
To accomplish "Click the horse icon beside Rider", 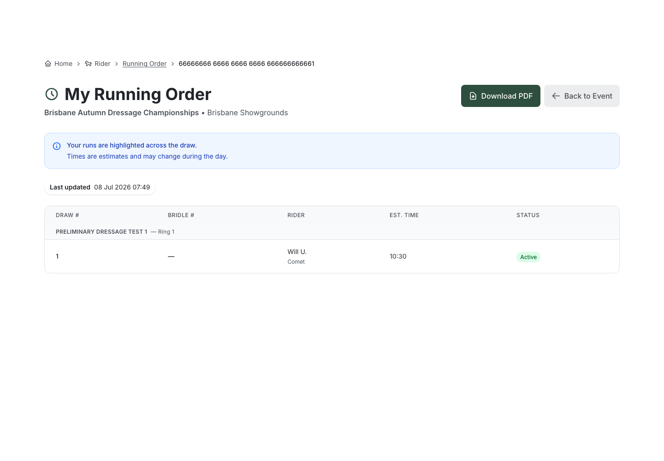I will pos(88,64).
